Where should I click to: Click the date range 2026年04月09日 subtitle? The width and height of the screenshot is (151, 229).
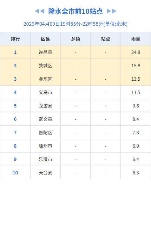[75, 24]
